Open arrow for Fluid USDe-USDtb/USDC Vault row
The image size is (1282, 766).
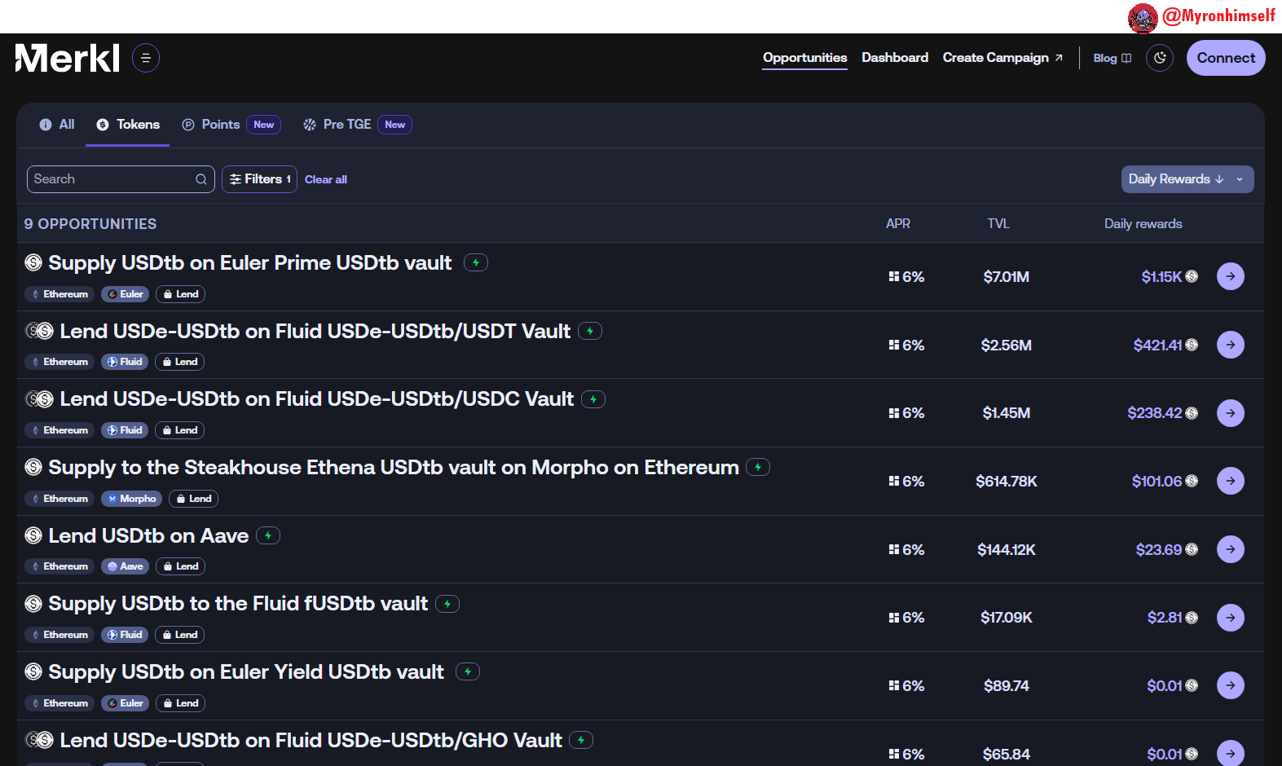click(x=1231, y=413)
